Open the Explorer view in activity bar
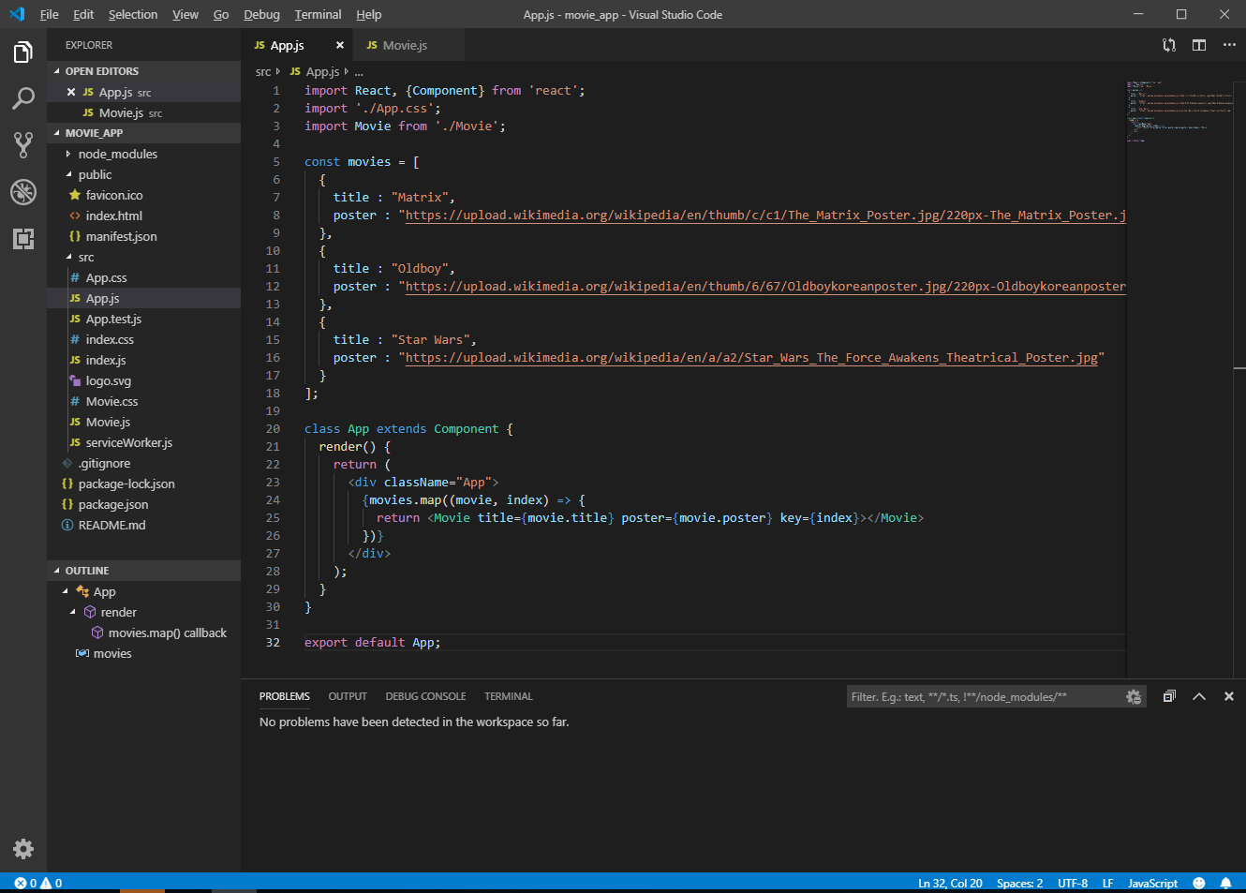Viewport: 1246px width, 893px height. tap(23, 52)
